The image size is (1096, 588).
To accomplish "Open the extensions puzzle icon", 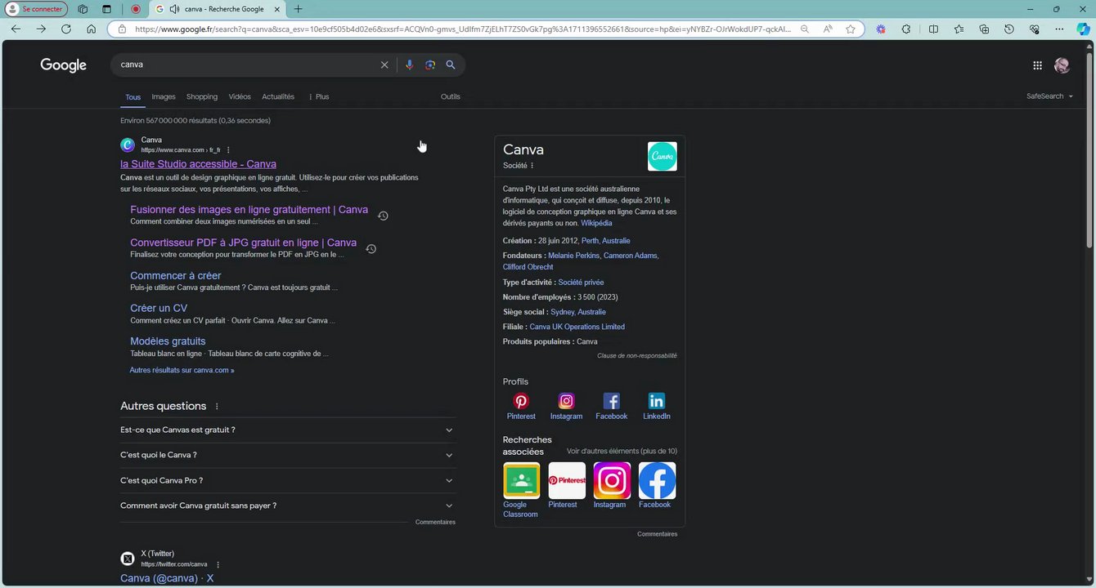I will point(906,29).
